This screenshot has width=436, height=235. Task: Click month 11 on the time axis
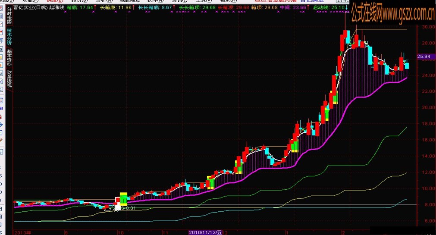tap(165, 232)
